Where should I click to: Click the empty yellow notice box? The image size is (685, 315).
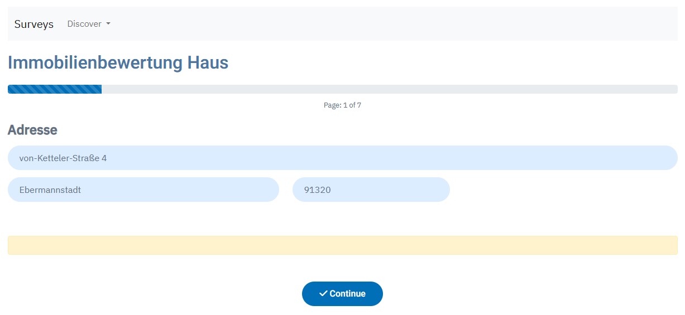(x=342, y=245)
